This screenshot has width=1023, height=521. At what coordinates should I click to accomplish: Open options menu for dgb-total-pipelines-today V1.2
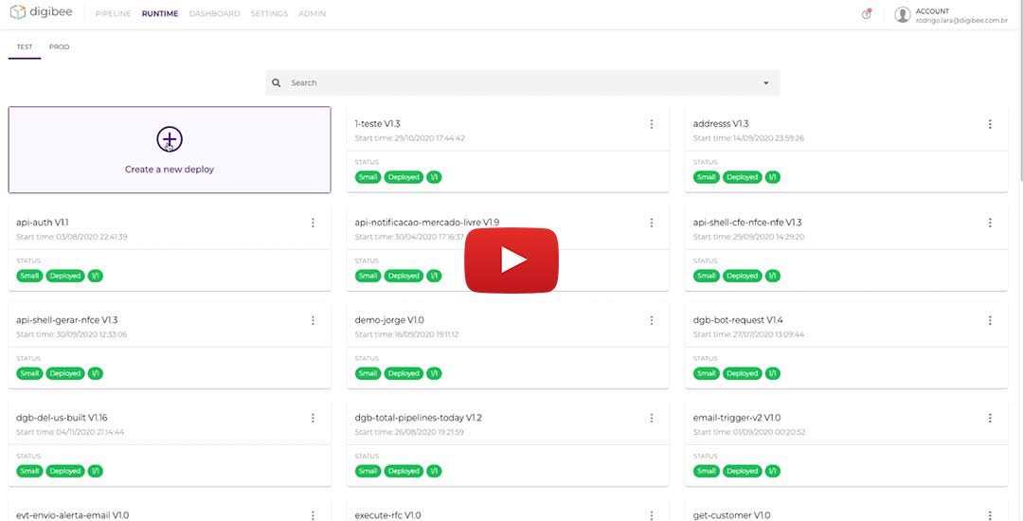point(651,418)
